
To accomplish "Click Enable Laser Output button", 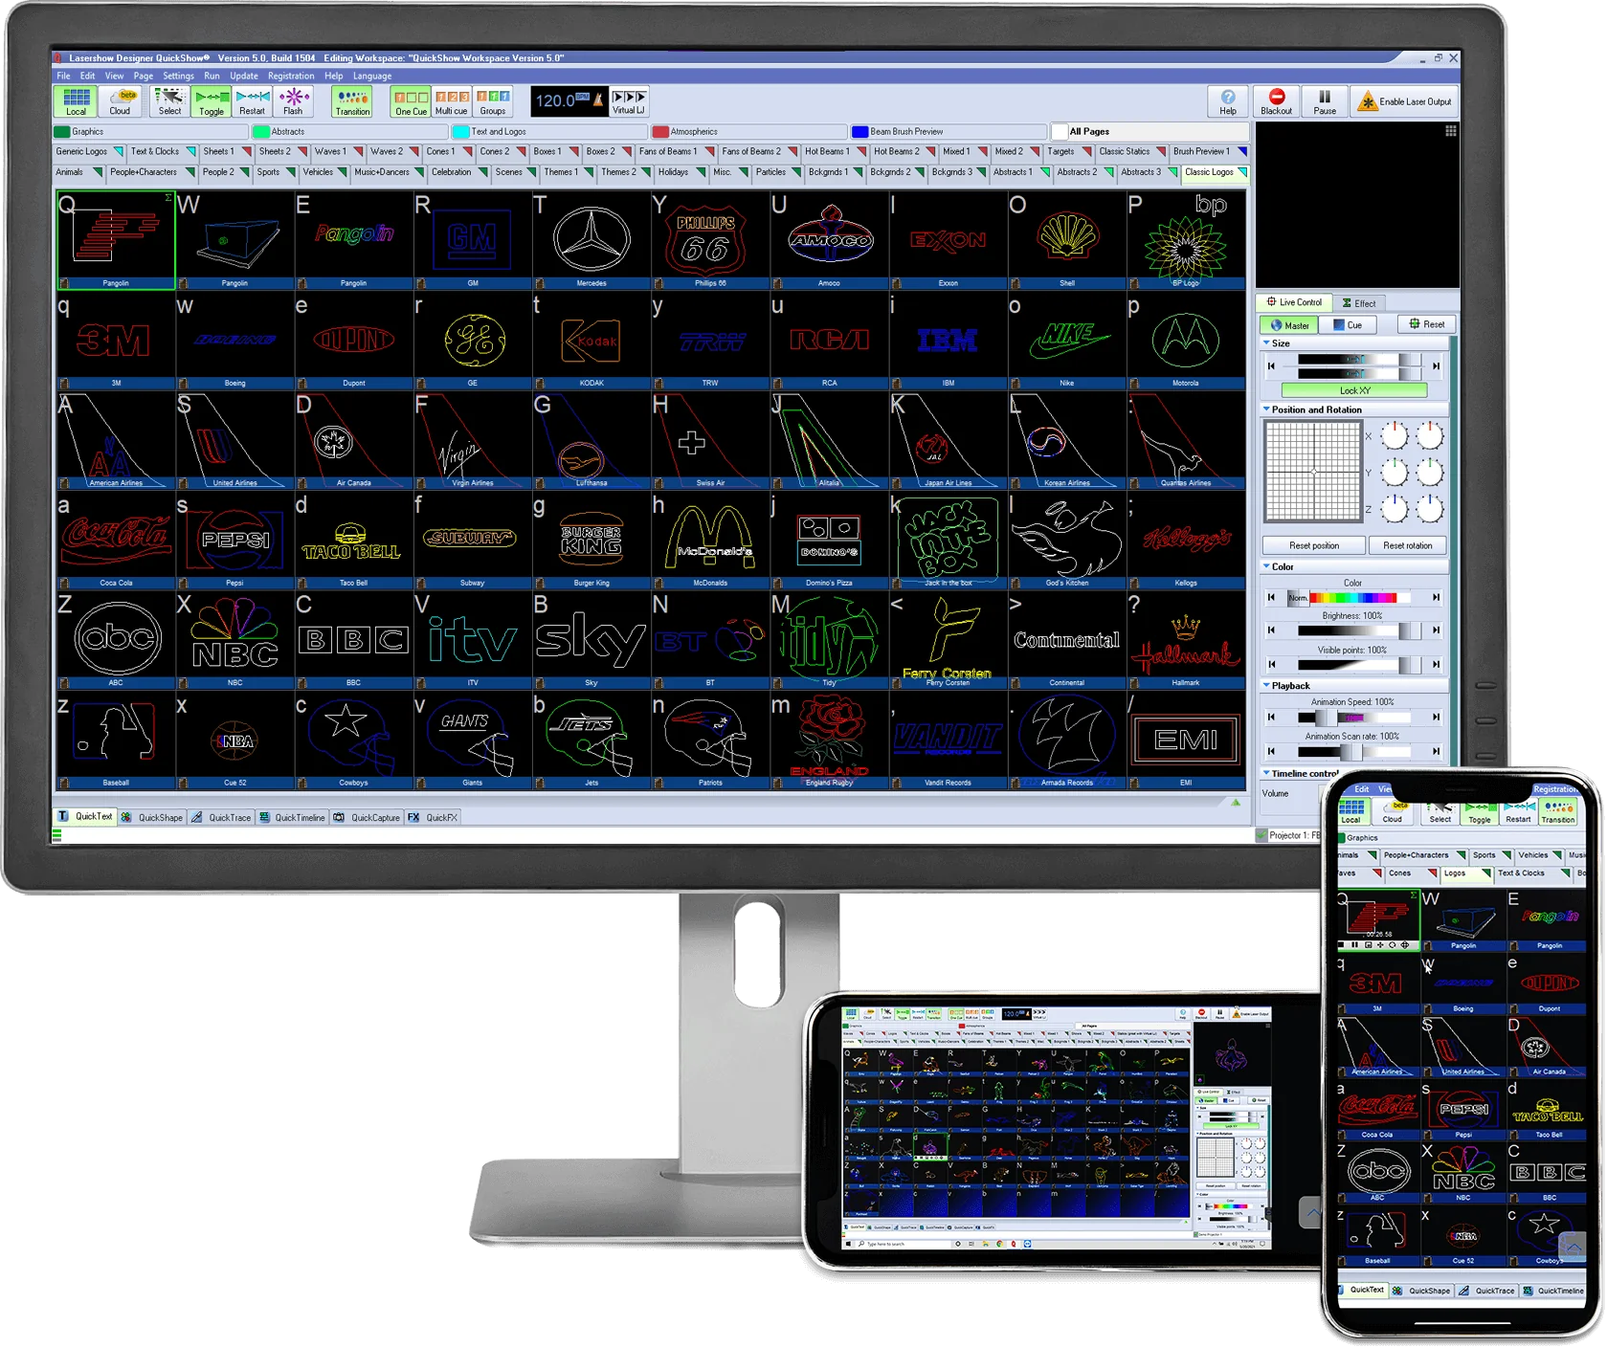I will tap(1405, 101).
